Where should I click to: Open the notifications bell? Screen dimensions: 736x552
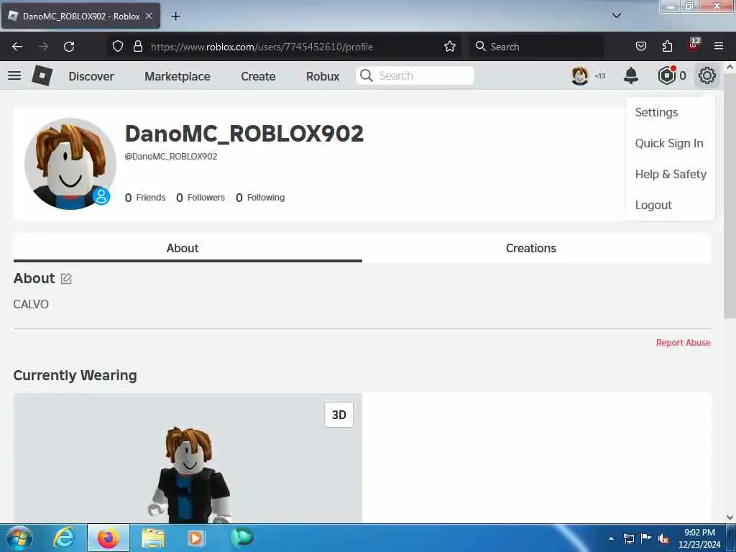tap(631, 75)
